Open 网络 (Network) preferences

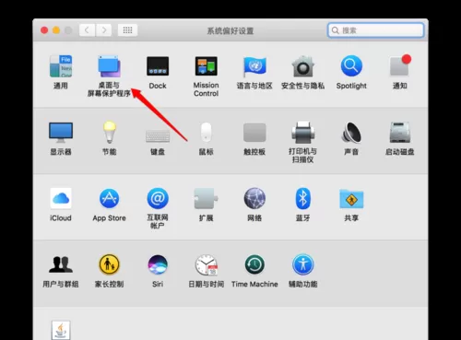(254, 198)
